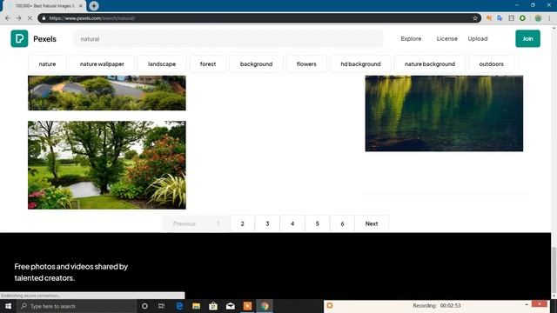This screenshot has height=313, width=557.
Task: Click the Next page button
Action: (372, 223)
